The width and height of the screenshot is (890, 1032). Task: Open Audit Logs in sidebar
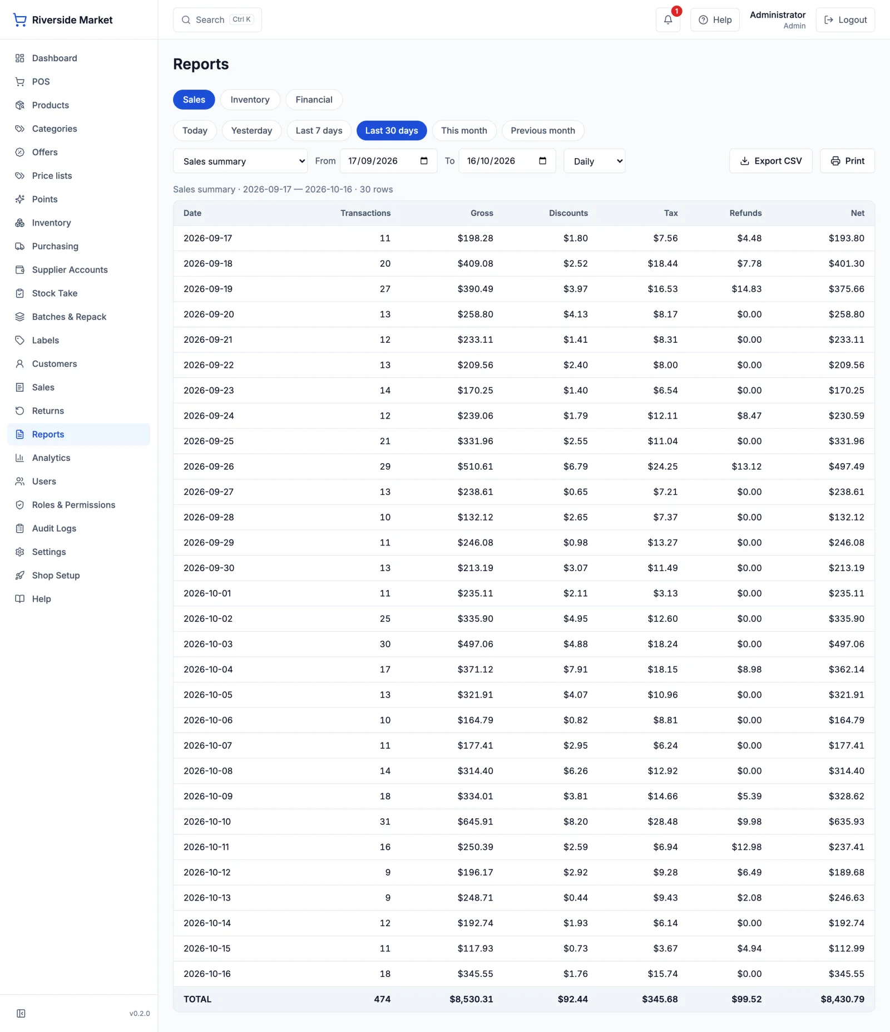point(79,528)
